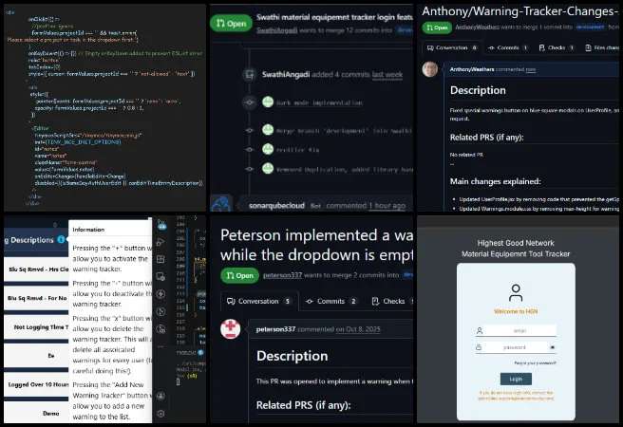Click the sonarqubecloud commenter name
Image resolution: width=623 pixels, height=427 pixels.
click(276, 206)
